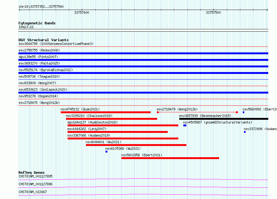This screenshot has height=199, width=277.
Task: Click the CHST8|NM_022467 gene label
Action: click(x=33, y=192)
